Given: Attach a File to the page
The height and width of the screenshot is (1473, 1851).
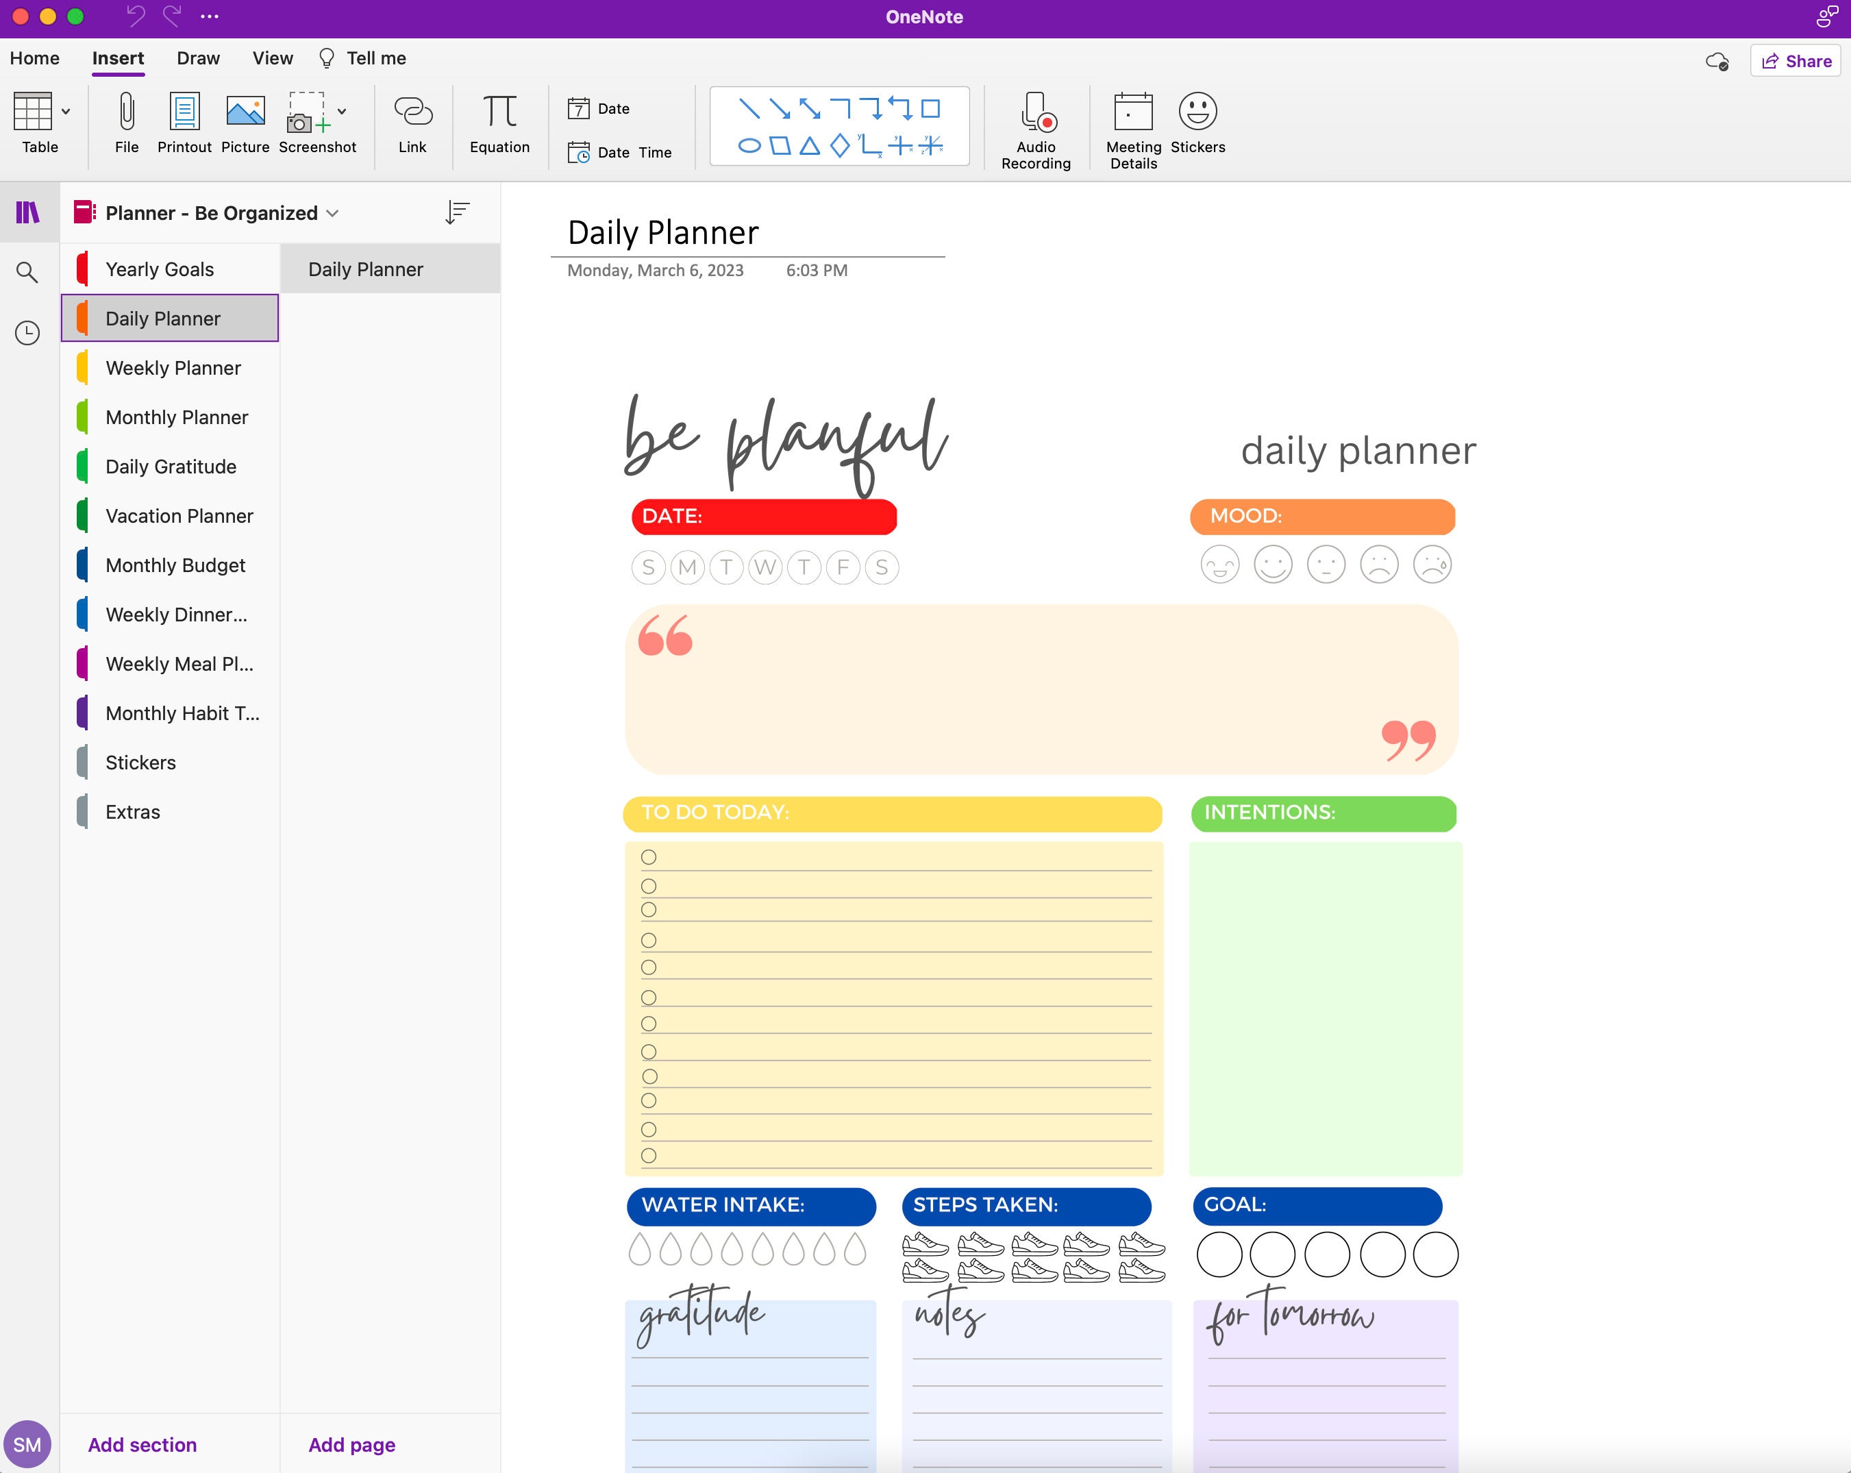Looking at the screenshot, I should click(126, 125).
